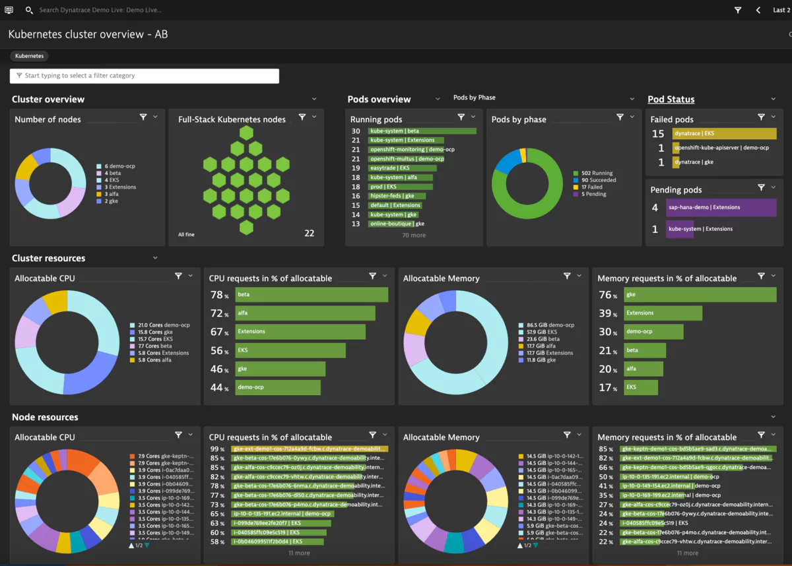Collapse the Node resources section
792x566 pixels.
(773, 416)
